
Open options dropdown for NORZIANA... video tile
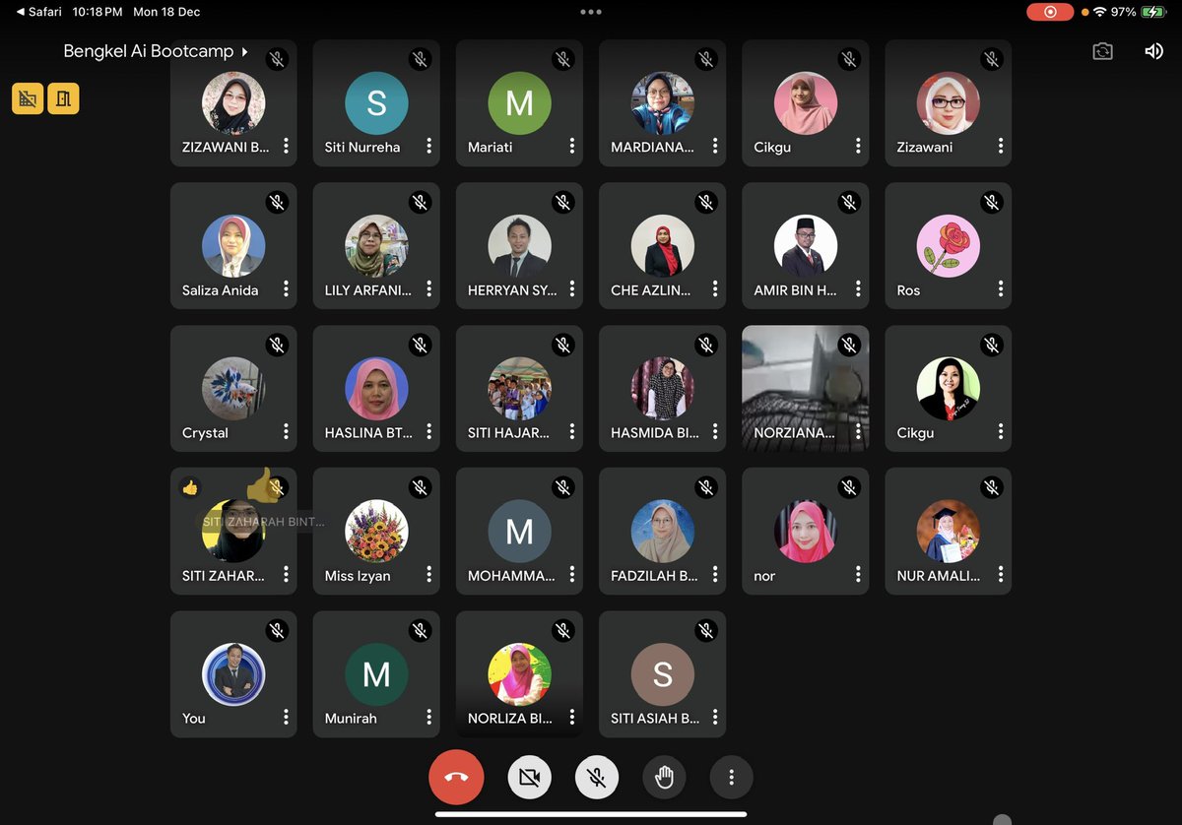[x=858, y=432]
